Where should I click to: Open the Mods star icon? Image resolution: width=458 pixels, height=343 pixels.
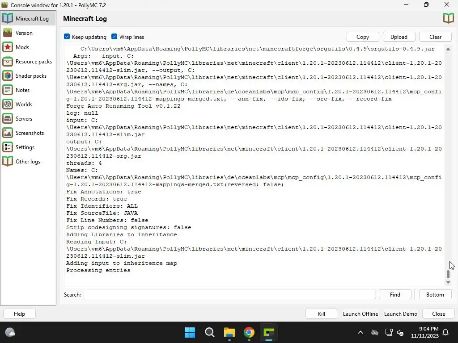coord(8,47)
